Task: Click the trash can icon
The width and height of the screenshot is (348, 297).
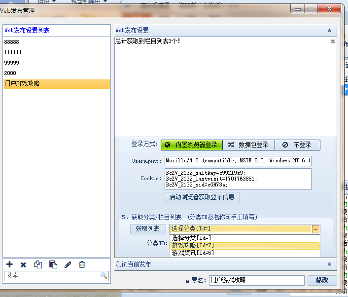Action: (82, 265)
